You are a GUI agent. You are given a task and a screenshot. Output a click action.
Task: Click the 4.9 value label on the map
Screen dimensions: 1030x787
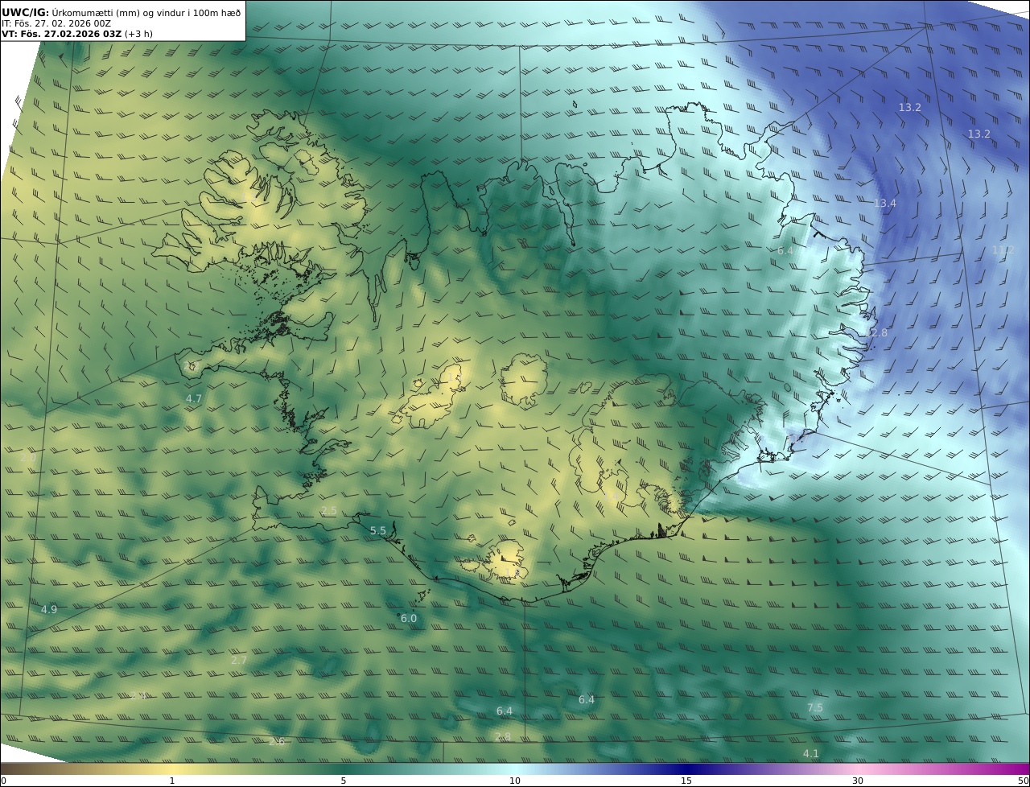(x=49, y=609)
